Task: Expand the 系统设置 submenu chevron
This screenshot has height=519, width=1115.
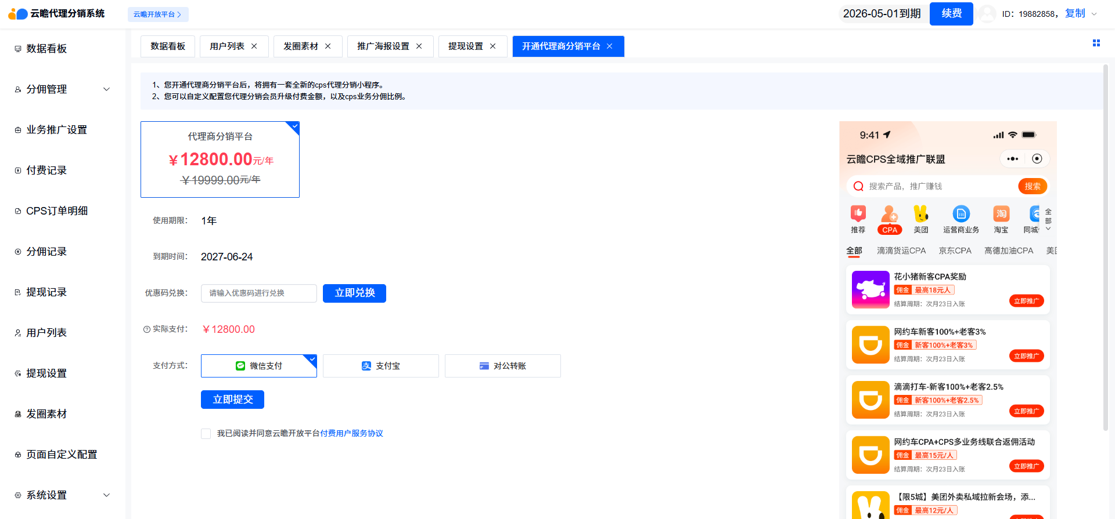Action: (x=106, y=495)
